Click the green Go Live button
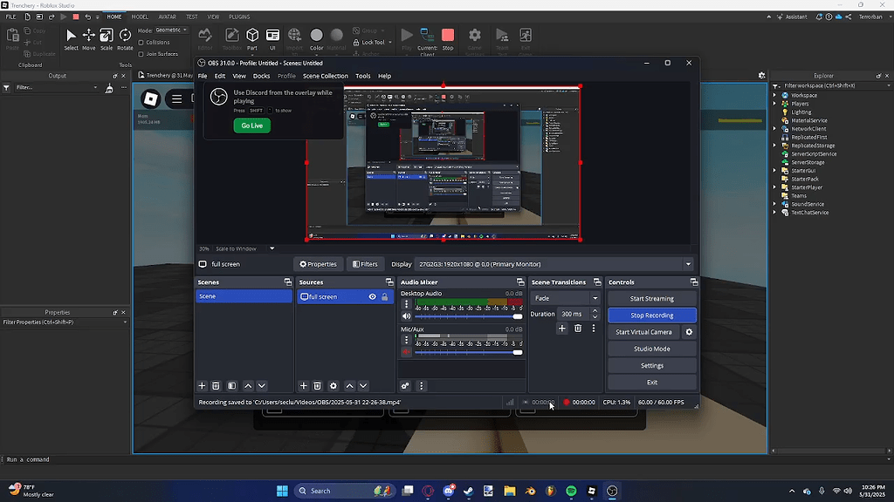Screen dimensions: 894x502 (x=252, y=125)
